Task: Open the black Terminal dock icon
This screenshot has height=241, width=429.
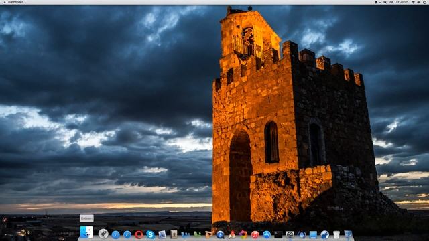Action: click(x=278, y=234)
